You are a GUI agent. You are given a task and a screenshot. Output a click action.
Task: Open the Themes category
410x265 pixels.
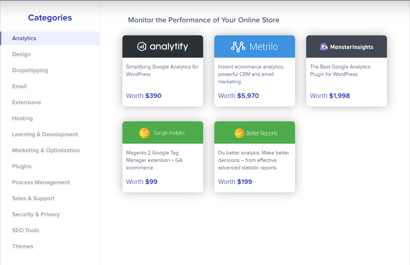click(x=22, y=246)
